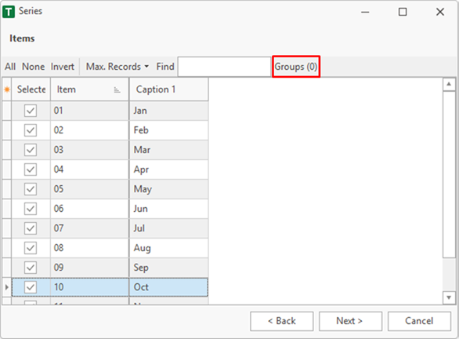Click the orange asterisk column chooser icon
Viewport: 459px width, 339px height.
point(7,89)
